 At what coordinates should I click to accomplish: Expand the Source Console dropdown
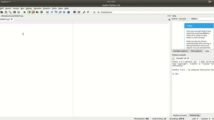coord(184,19)
